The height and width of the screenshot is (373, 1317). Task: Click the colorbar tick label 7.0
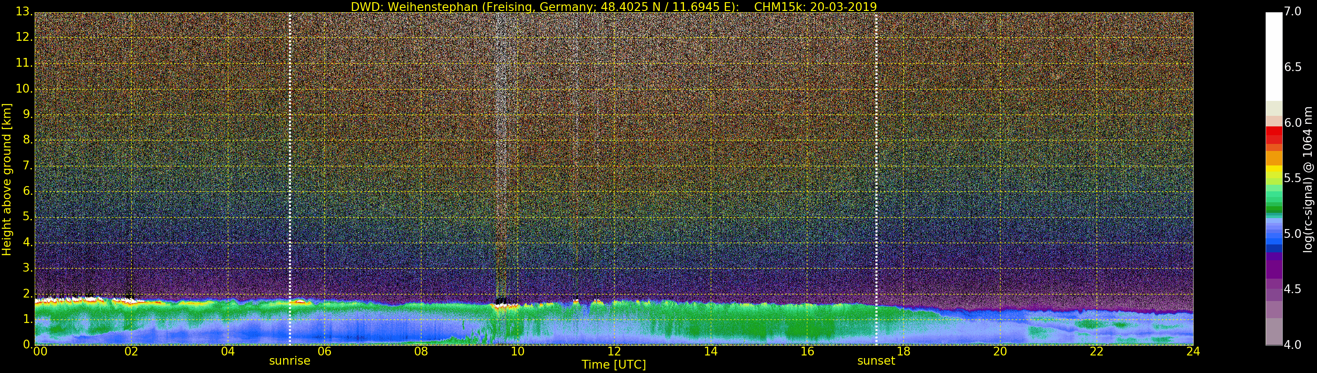pos(1292,11)
